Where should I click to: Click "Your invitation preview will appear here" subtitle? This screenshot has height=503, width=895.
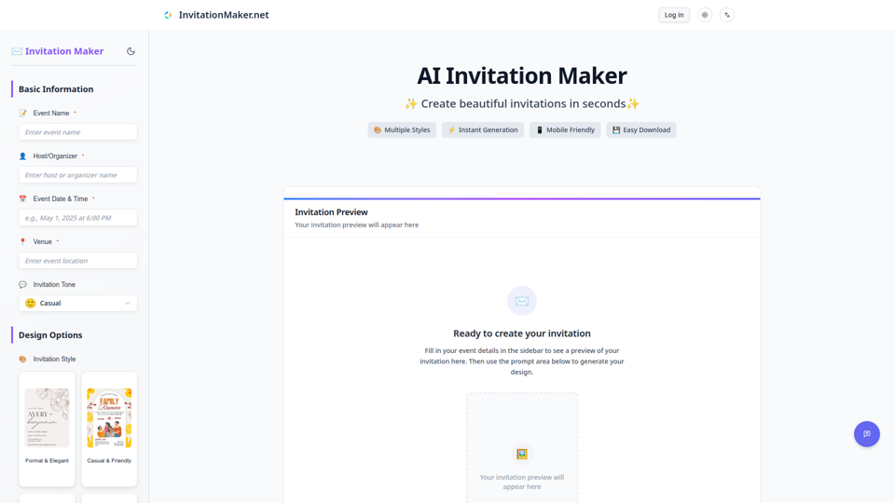(x=357, y=225)
